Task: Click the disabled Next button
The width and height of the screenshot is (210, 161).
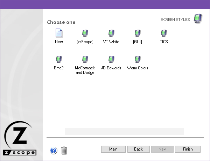Action: 162,149
